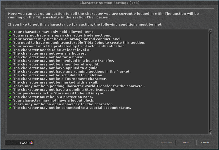Viewport: 219px width, 150px height.
Task: Click the 'Character Auction Settings (1/3)' title bar
Action: [x=109, y=3]
